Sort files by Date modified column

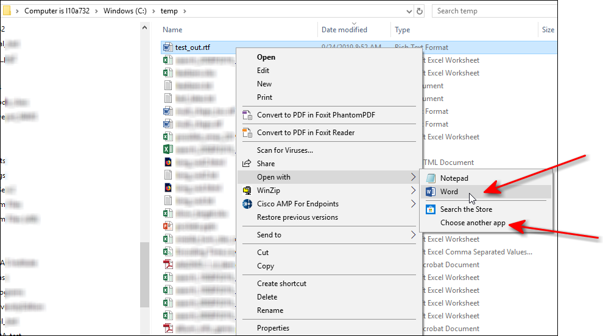[344, 30]
